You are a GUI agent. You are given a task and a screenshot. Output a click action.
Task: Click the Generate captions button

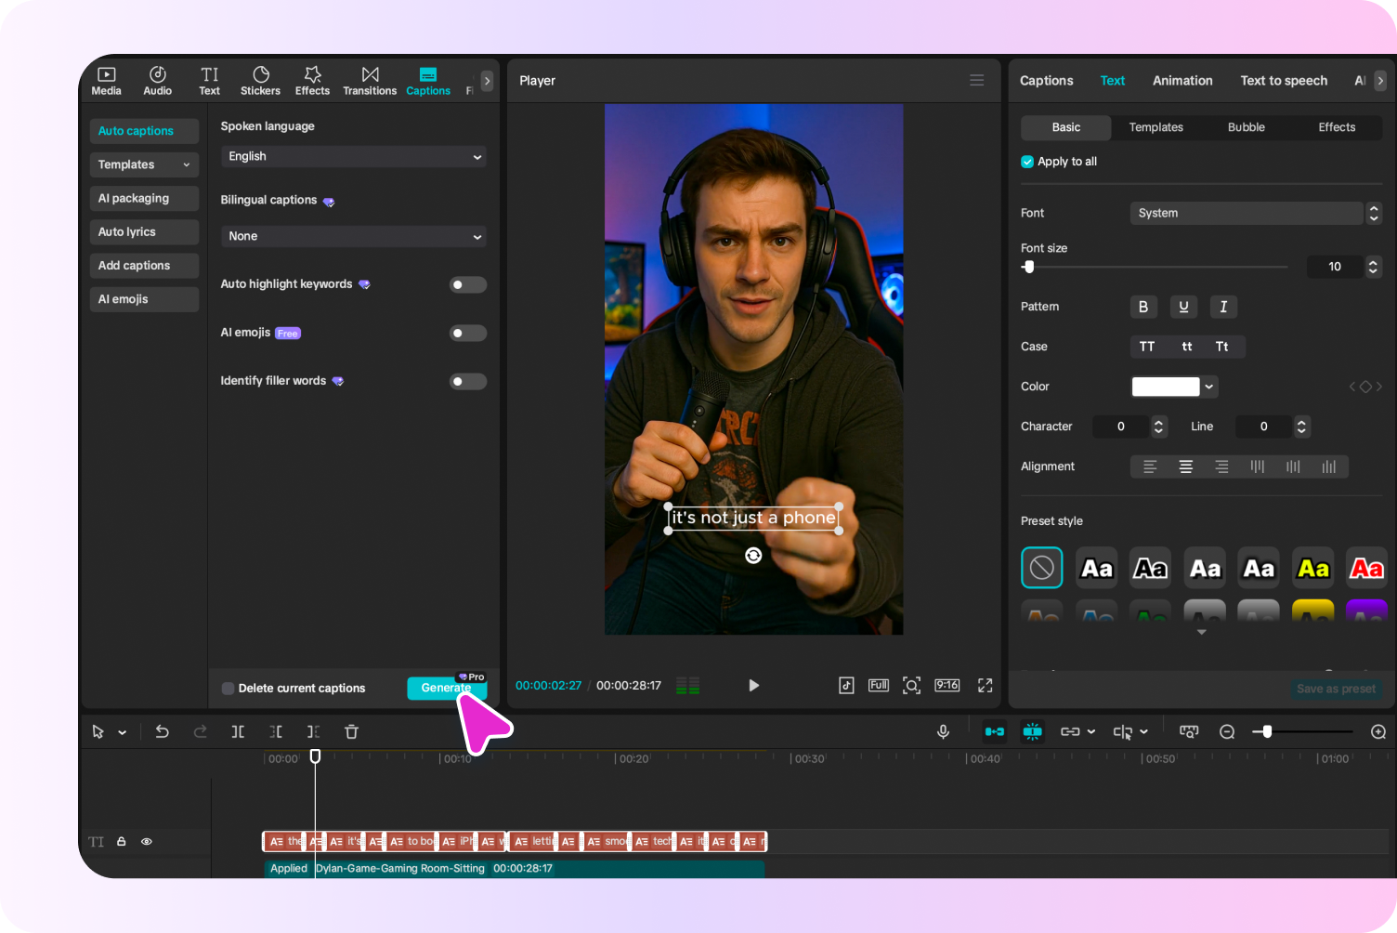pos(447,688)
